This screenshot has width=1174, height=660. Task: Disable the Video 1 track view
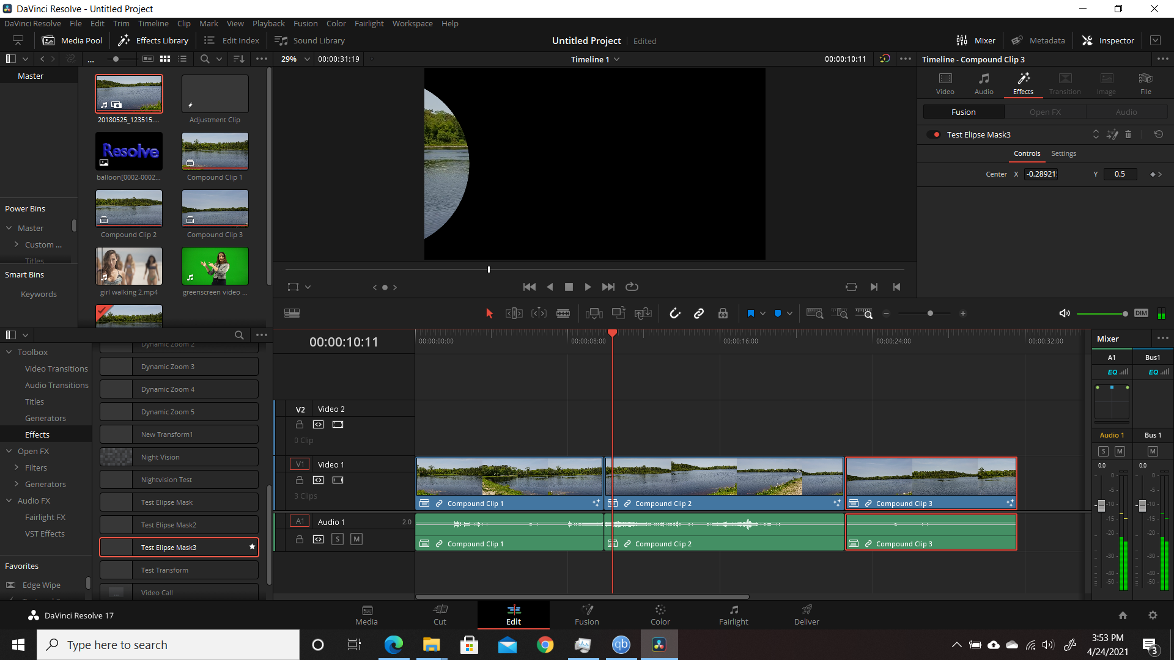point(338,480)
